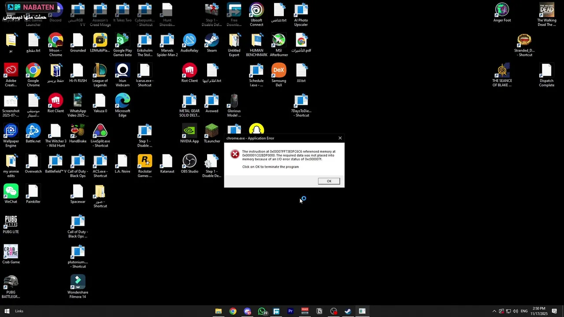Select Iriun Webcam desktop icon
Image resolution: width=564 pixels, height=317 pixels.
click(x=122, y=75)
